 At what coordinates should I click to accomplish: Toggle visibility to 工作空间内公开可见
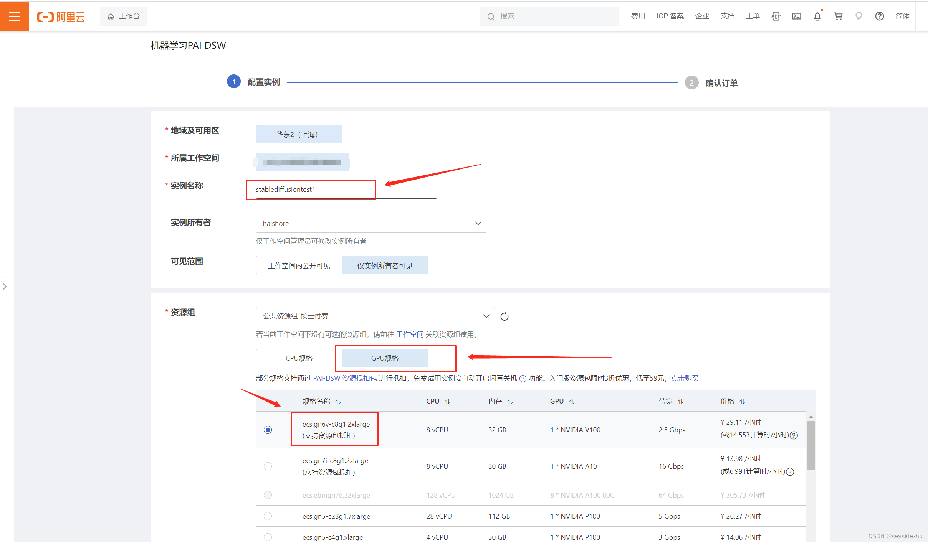tap(298, 265)
